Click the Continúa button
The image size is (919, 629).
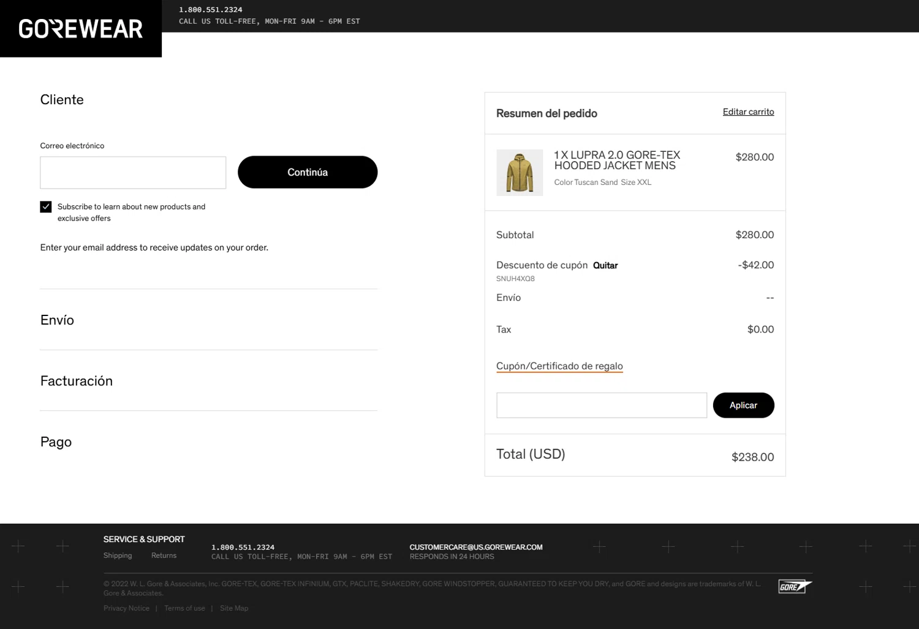point(308,172)
